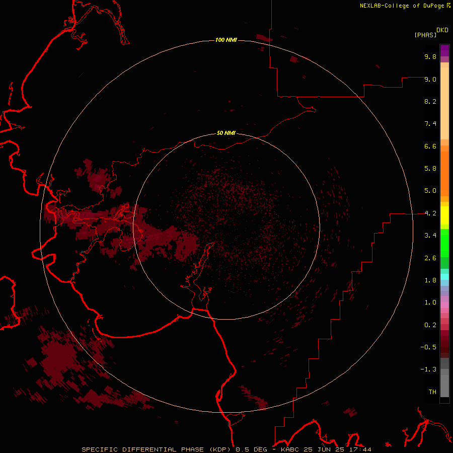
Task: Click the 9.8 value on the color scale
Action: click(430, 56)
